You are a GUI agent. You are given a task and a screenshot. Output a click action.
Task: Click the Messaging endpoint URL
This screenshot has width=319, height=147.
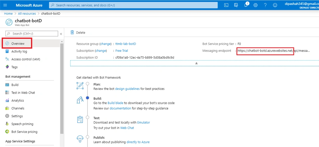(274, 51)
